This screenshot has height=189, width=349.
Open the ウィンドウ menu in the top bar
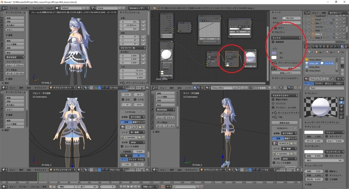37,8
